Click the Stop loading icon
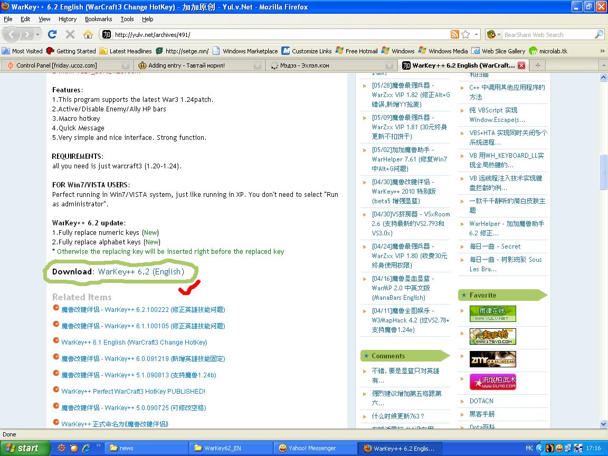Viewport: 608px width, 456px height. 70,34
